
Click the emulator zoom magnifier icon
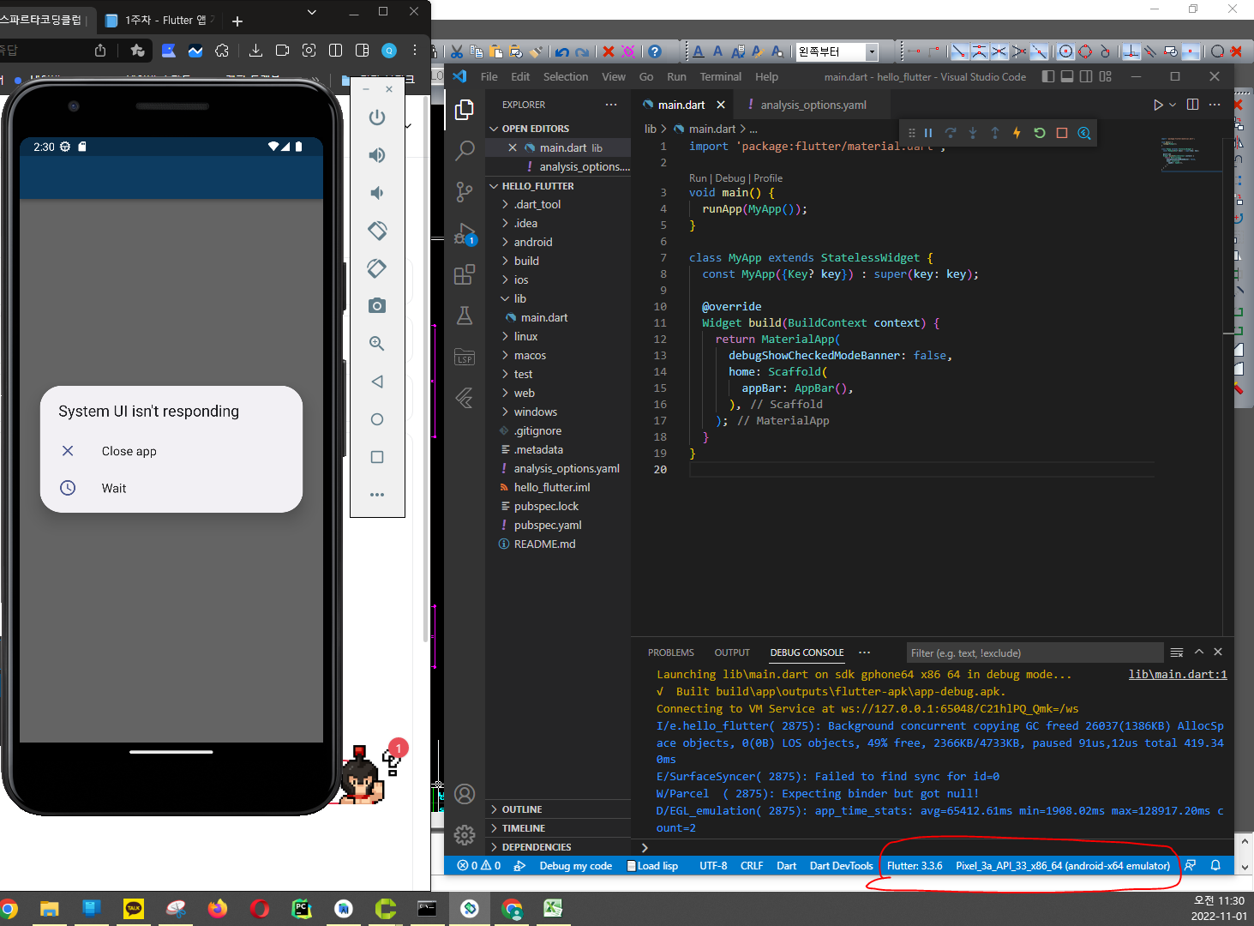377,344
